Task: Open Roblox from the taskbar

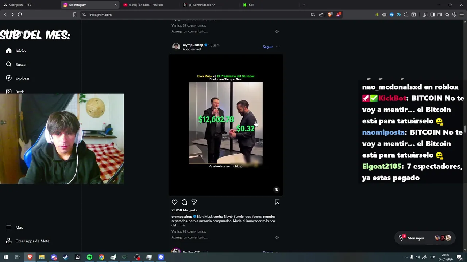Action: pos(161,257)
